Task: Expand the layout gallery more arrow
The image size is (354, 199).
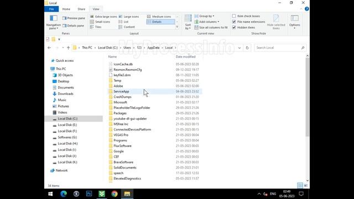Action: tap(177, 27)
